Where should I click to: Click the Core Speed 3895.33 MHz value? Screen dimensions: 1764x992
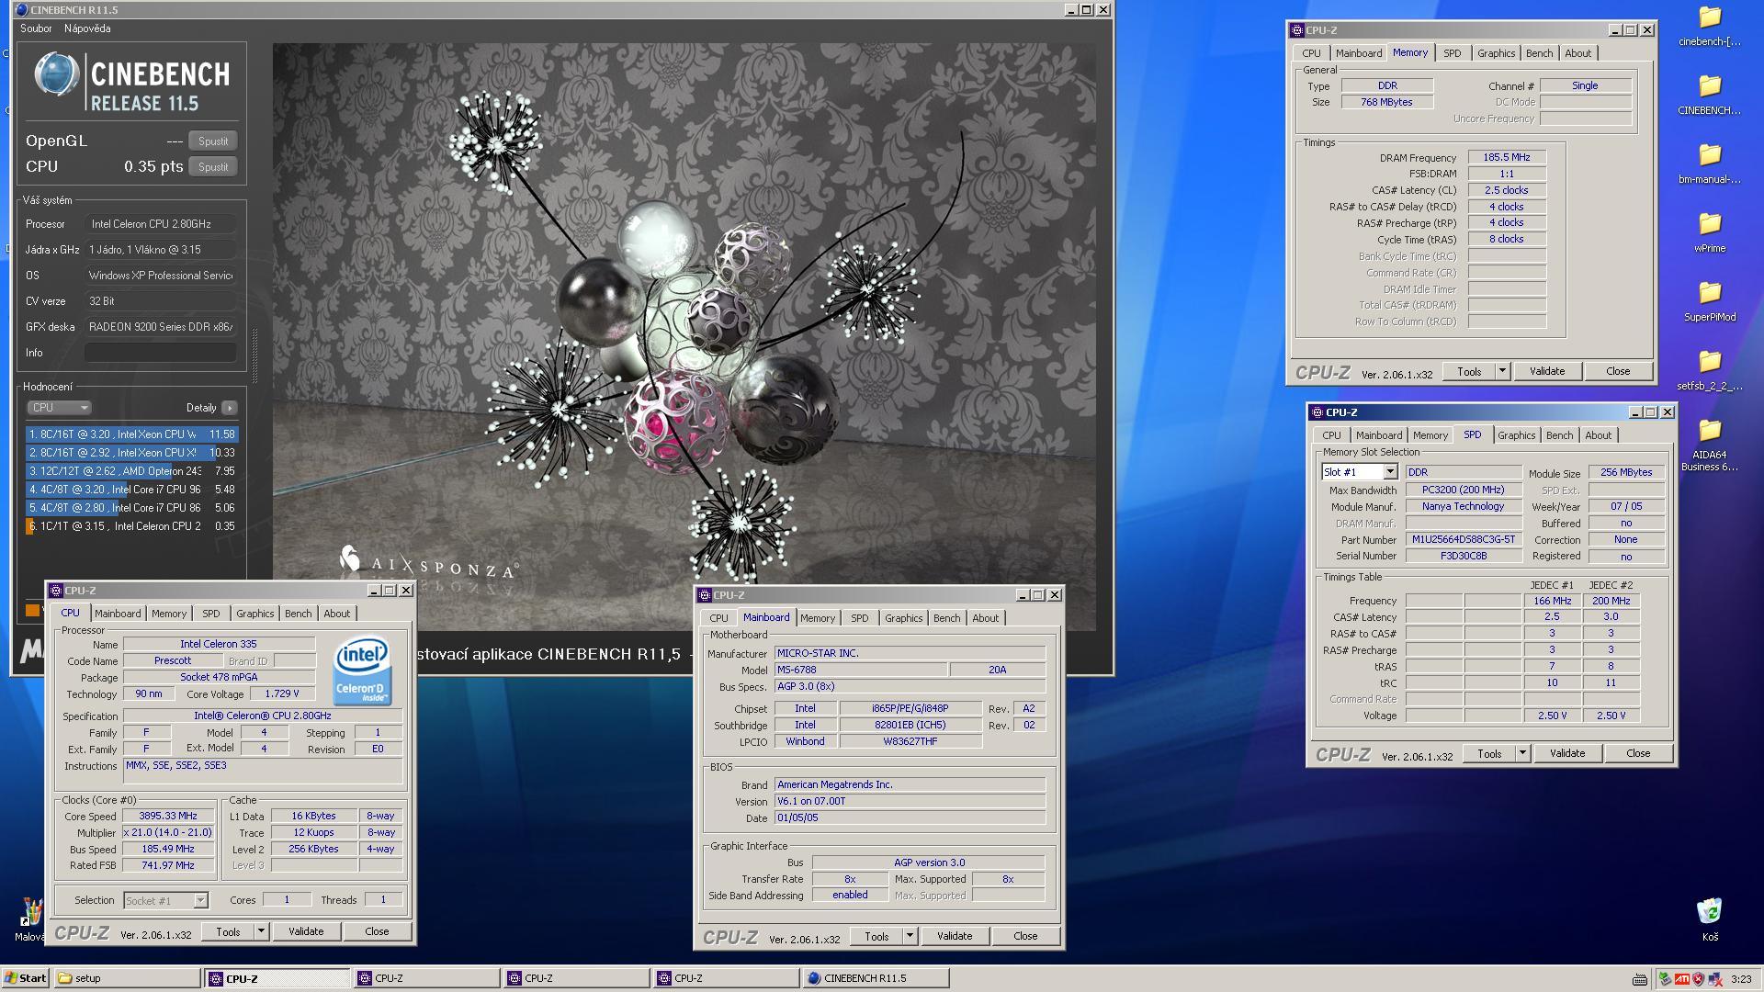(168, 817)
